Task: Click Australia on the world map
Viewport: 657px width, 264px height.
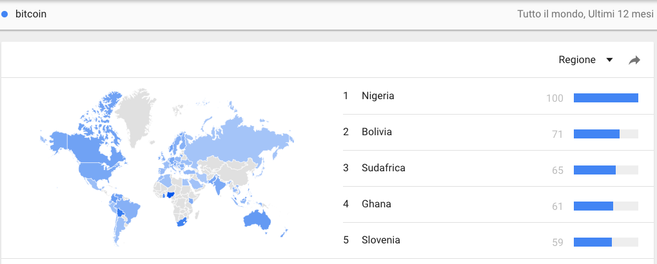Action: [x=257, y=219]
